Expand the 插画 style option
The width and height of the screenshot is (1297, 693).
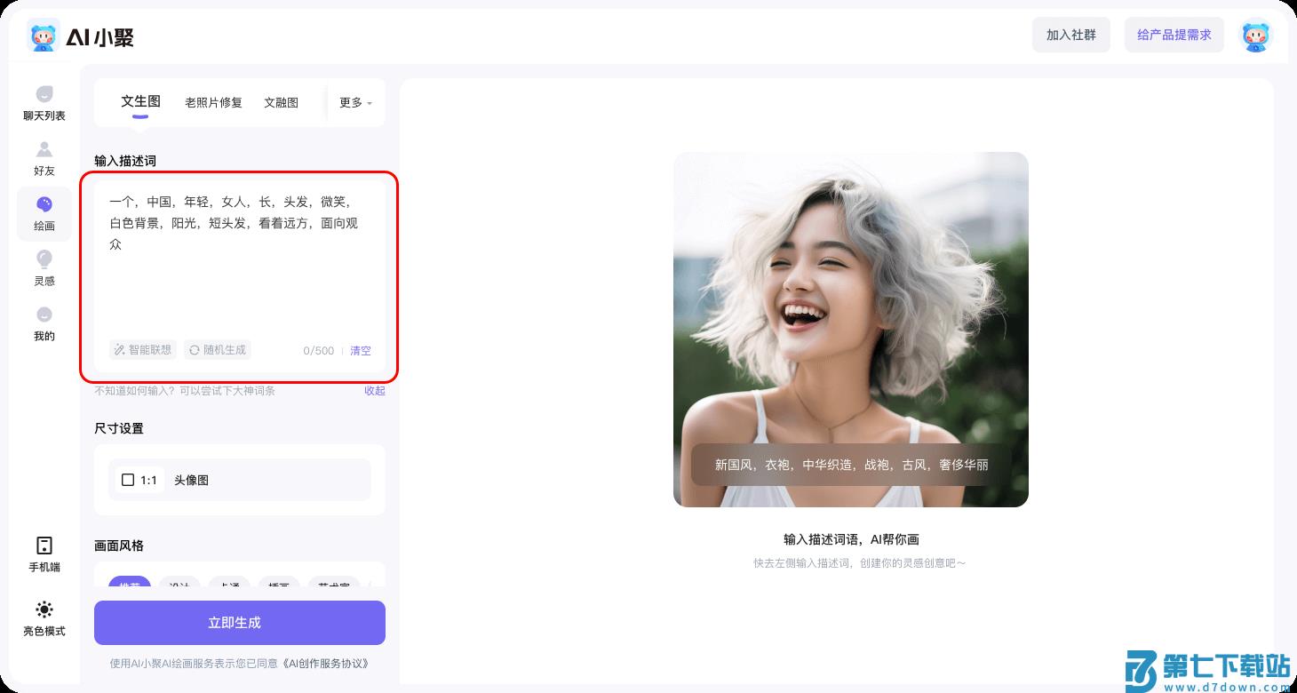[282, 586]
